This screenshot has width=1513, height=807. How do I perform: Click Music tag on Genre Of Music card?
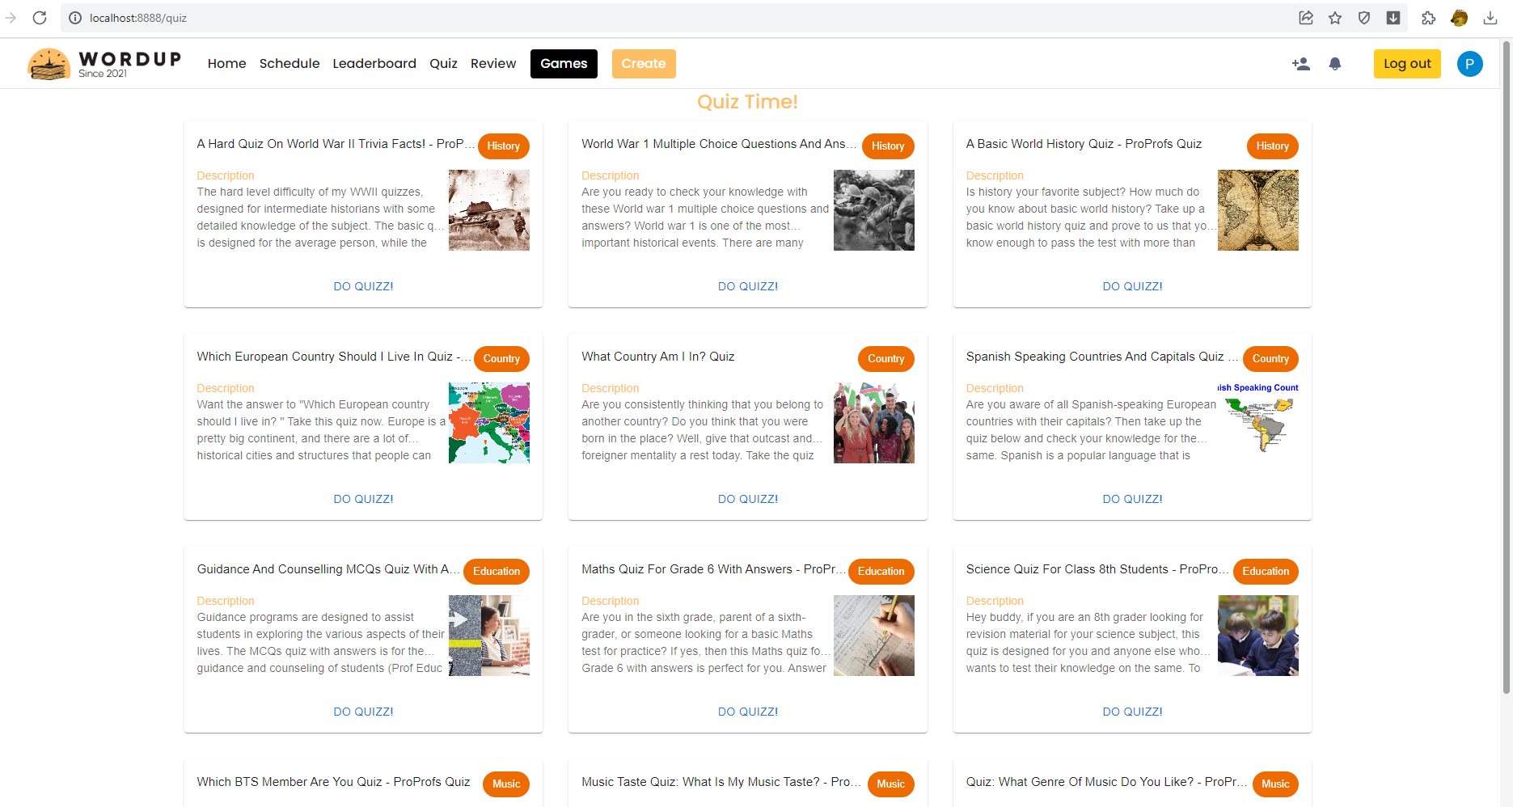click(x=1275, y=784)
